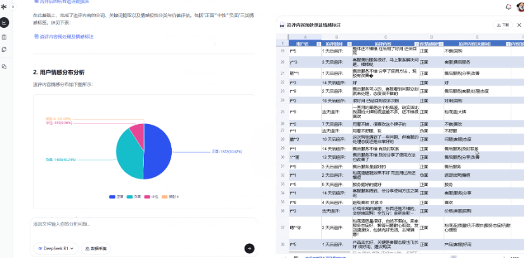This screenshot has height=259, width=524.
Task: Select cell 服务挺好的挺好 in row 33
Action: (x=386, y=184)
